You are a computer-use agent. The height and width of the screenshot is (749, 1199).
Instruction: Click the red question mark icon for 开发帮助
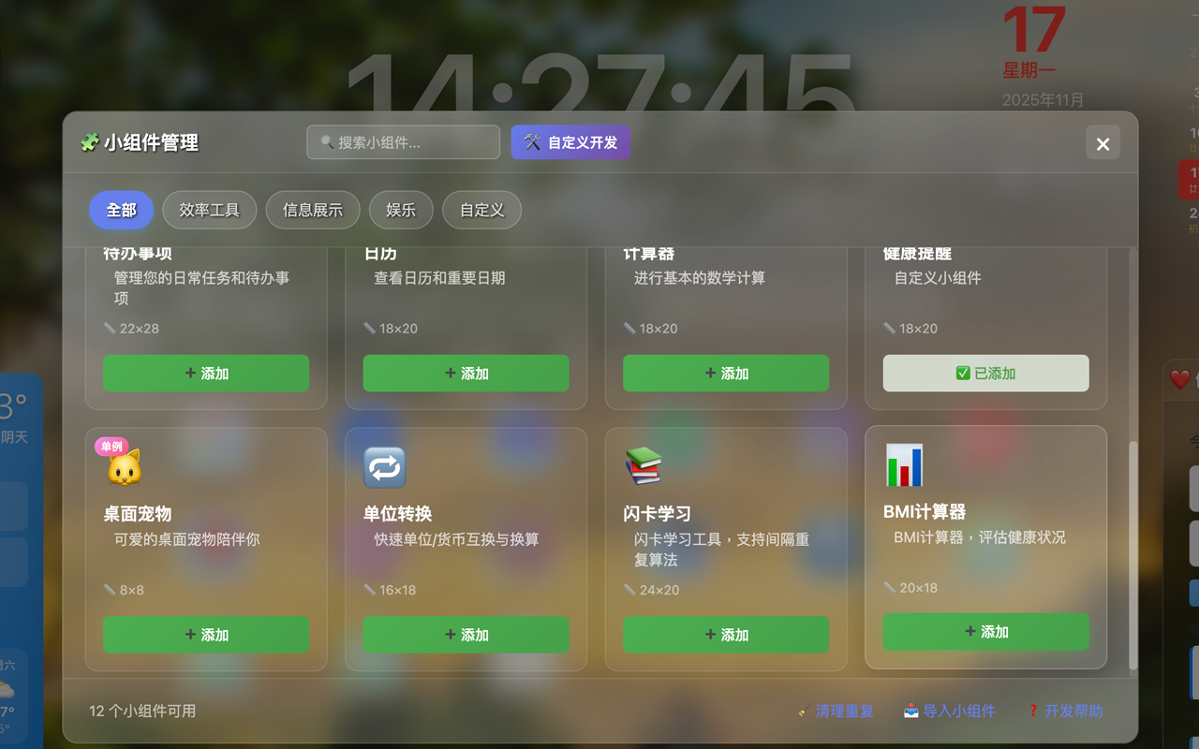pyautogui.click(x=1035, y=711)
